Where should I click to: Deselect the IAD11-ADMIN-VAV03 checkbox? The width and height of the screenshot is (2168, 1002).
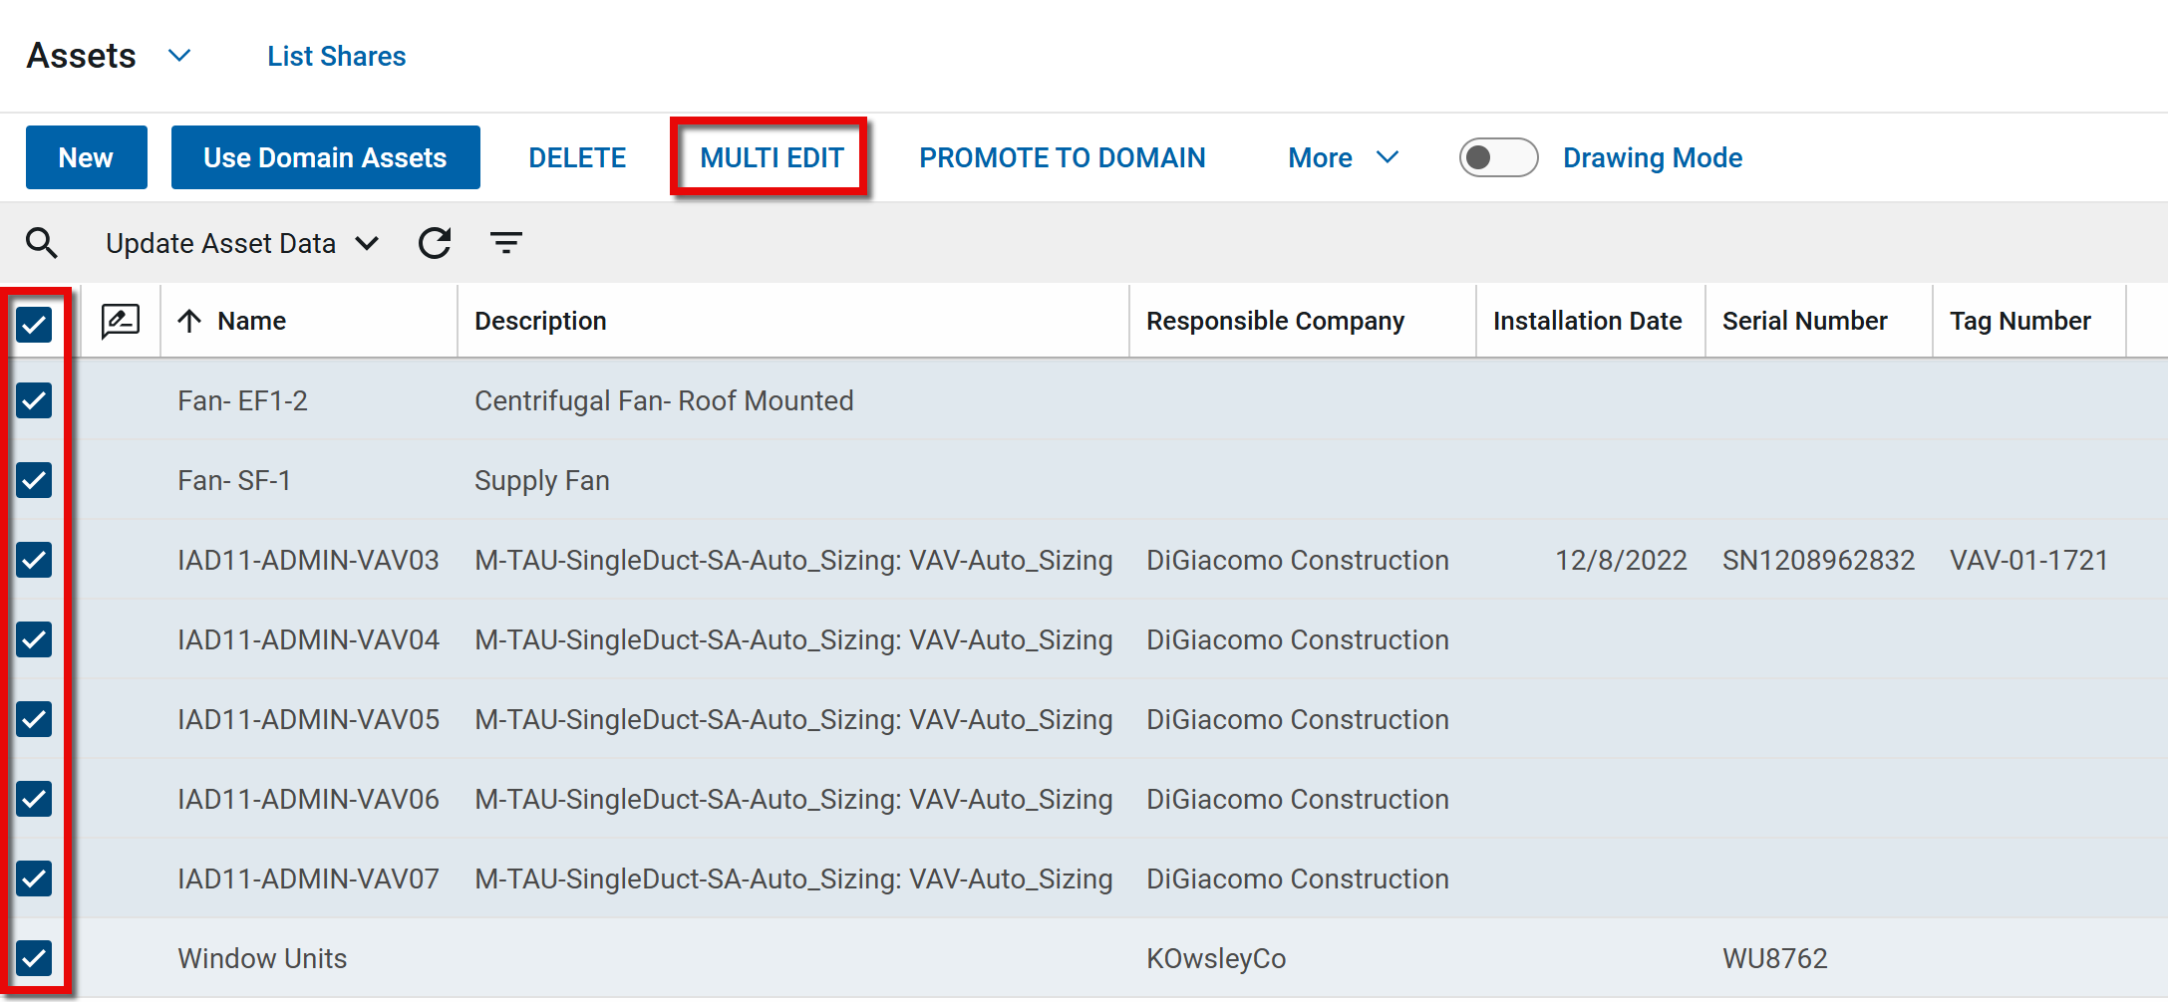coord(35,560)
